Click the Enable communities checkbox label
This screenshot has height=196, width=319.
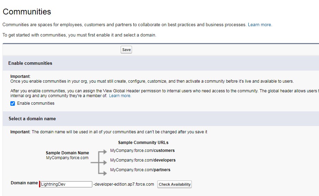36,103
